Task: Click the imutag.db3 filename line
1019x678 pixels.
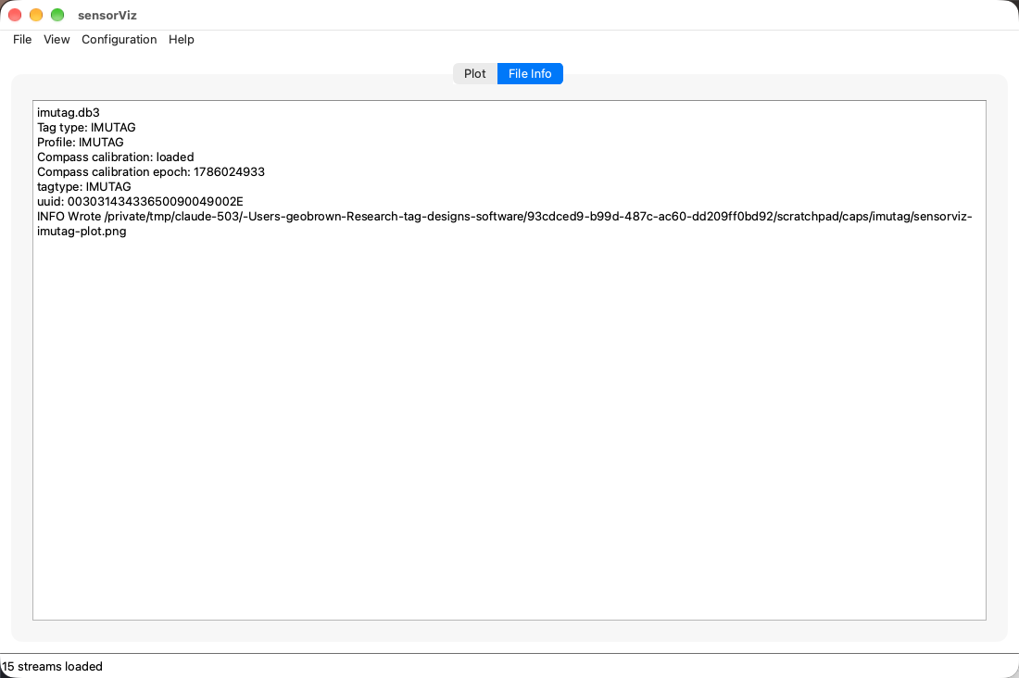Action: 69,112
